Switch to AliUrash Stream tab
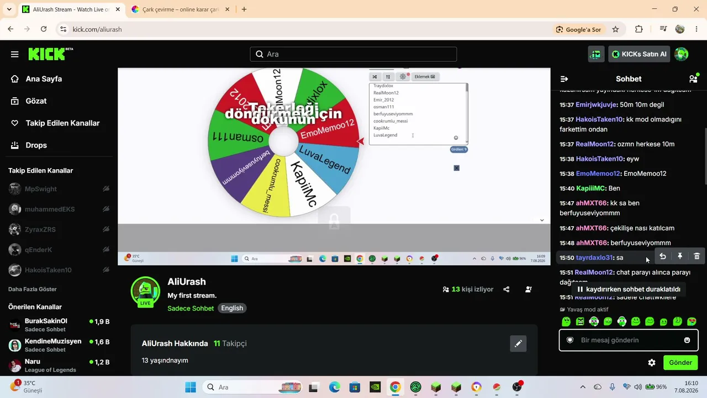The height and width of the screenshot is (398, 707). coord(71,9)
